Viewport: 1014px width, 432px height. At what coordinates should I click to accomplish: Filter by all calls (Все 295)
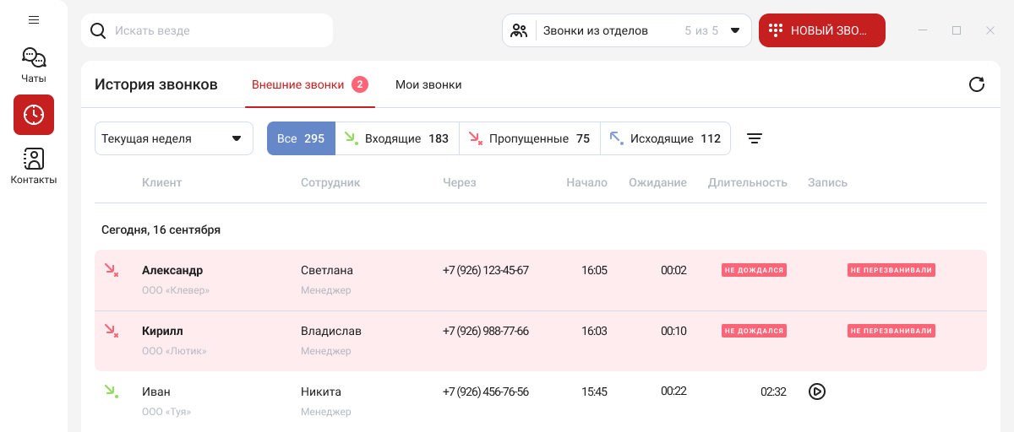[x=301, y=138]
